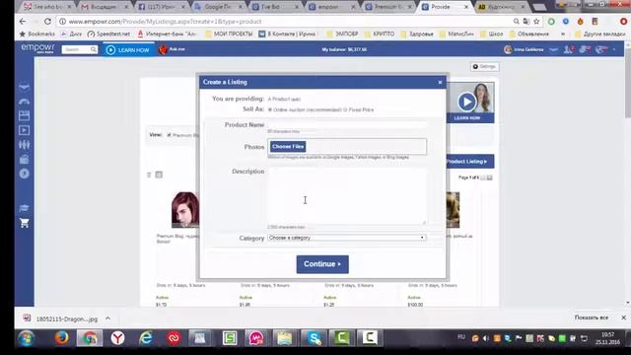
Task: Open Yandex browser from the taskbar
Action: point(117,338)
